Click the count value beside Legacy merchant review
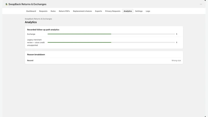The image size is (208, 117). click(x=177, y=42)
